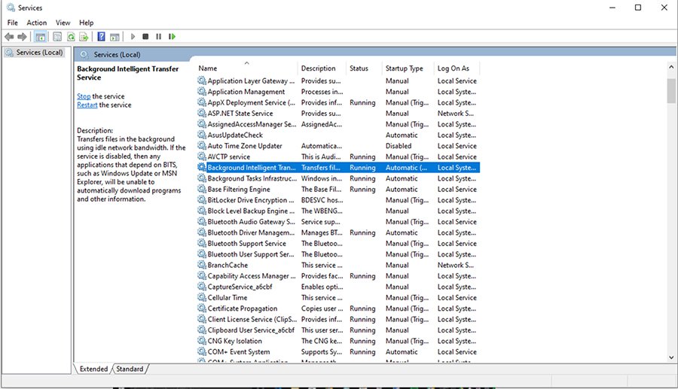Open the Action menu

[36, 23]
